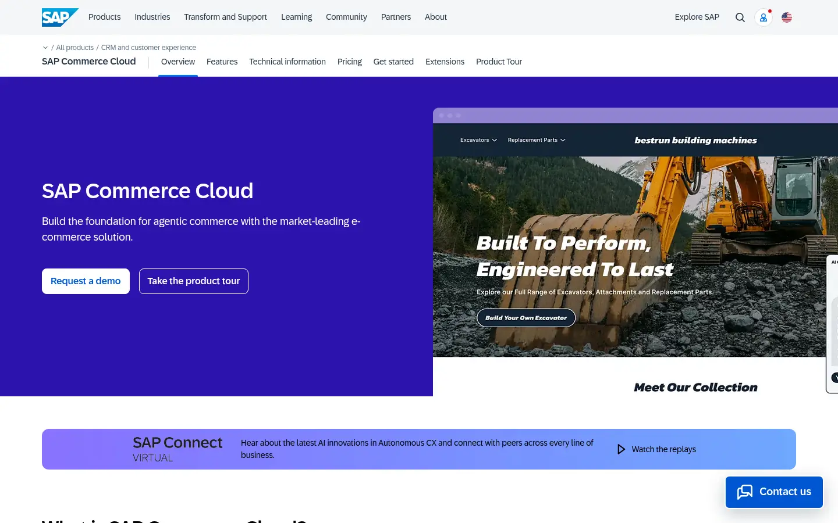Click Build Your Own Excavator button
The image size is (838, 523).
pyautogui.click(x=526, y=318)
